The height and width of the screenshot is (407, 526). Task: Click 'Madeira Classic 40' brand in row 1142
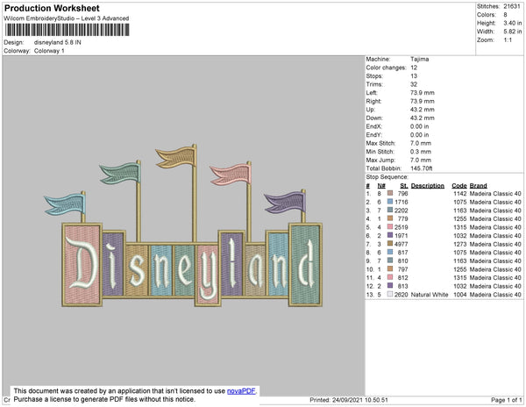tap(495, 193)
